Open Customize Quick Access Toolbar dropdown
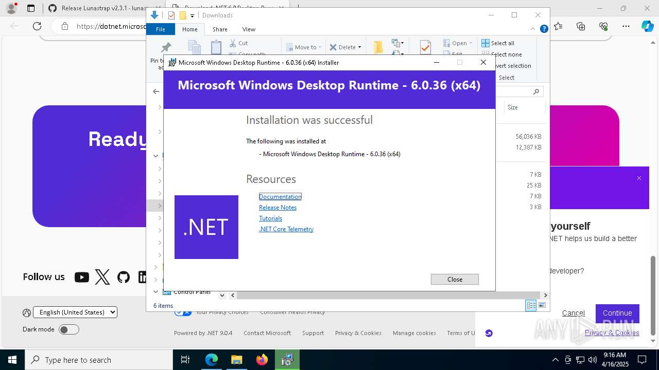659x370 pixels. point(192,16)
